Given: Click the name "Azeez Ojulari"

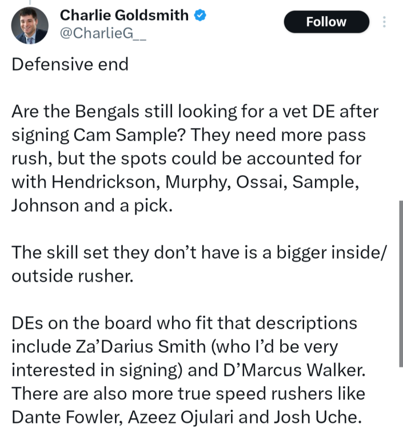Looking at the screenshot, I should [178, 417].
